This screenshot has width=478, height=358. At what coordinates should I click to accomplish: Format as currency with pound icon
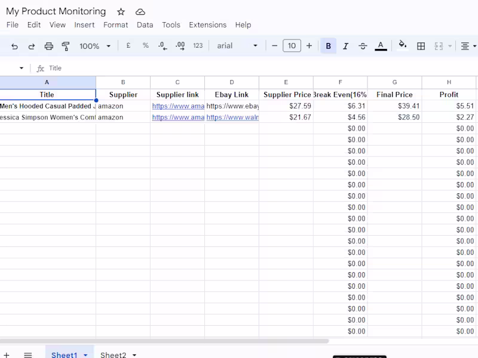click(x=128, y=46)
